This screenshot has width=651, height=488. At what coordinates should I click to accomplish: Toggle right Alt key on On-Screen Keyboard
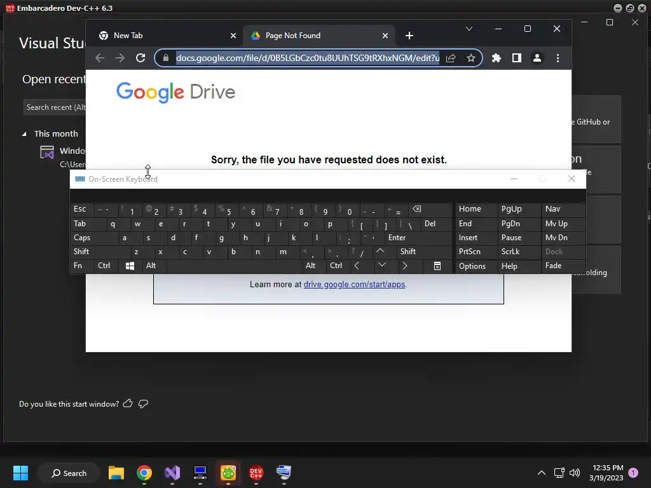(x=314, y=266)
